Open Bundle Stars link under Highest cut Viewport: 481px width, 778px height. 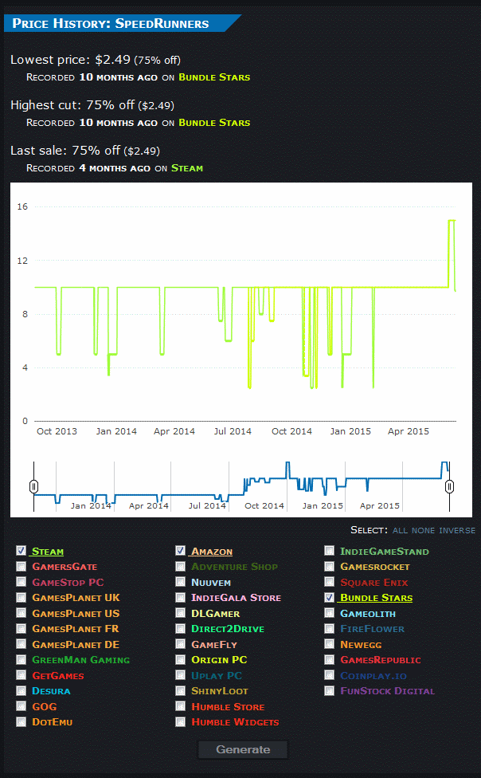[x=214, y=123]
